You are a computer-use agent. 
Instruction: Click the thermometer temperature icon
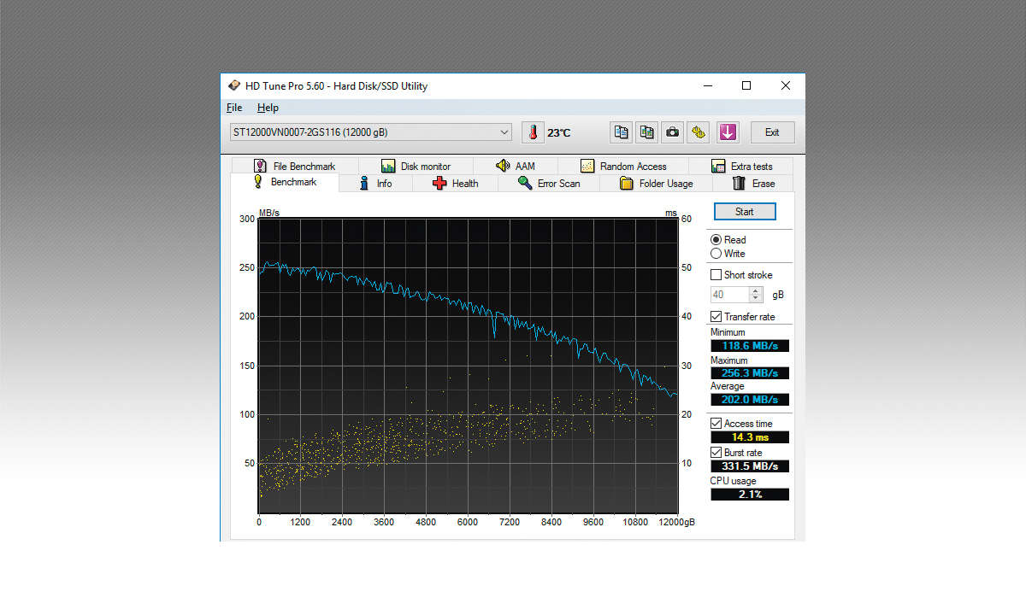[533, 132]
